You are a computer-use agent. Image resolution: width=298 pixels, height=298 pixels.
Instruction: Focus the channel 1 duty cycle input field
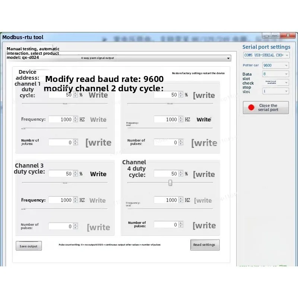click(x=61, y=95)
